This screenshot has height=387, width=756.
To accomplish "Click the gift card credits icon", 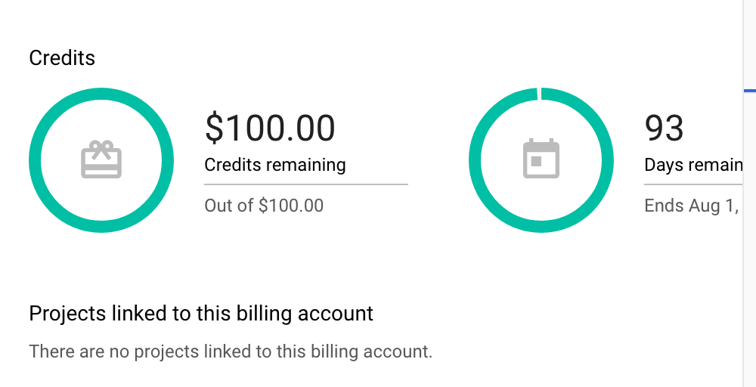I will [101, 159].
